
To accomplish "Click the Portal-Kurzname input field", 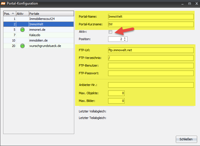I will [151, 24].
